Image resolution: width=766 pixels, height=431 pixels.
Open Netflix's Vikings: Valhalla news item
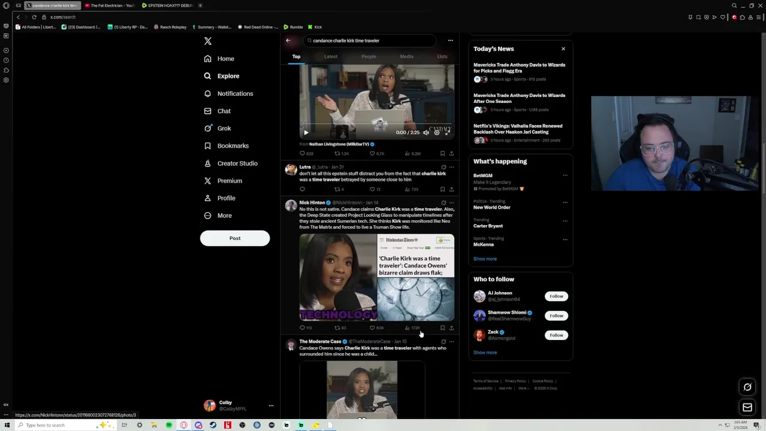[x=518, y=129]
